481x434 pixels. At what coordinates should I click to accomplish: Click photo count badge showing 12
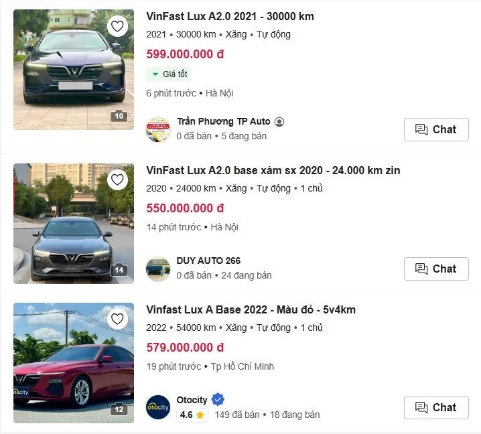119,410
